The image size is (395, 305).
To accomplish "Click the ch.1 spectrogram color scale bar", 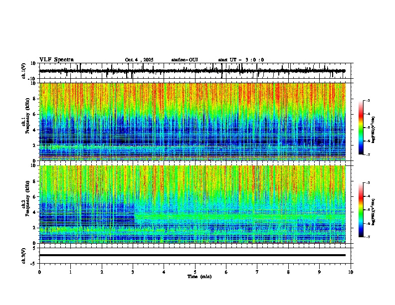I will (361, 128).
